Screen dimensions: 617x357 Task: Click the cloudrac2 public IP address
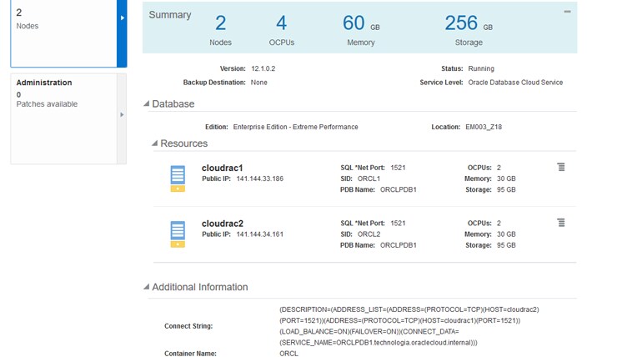pyautogui.click(x=260, y=234)
